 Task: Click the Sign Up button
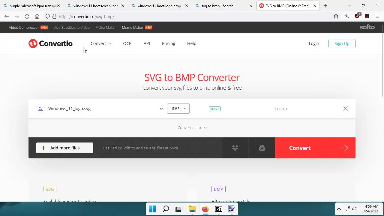(x=342, y=43)
